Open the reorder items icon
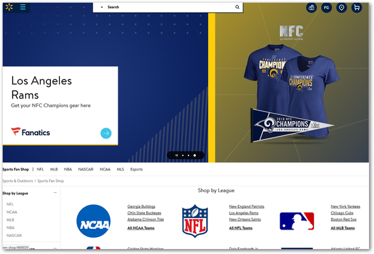Viewport: 374px width, 254px height. click(311, 7)
